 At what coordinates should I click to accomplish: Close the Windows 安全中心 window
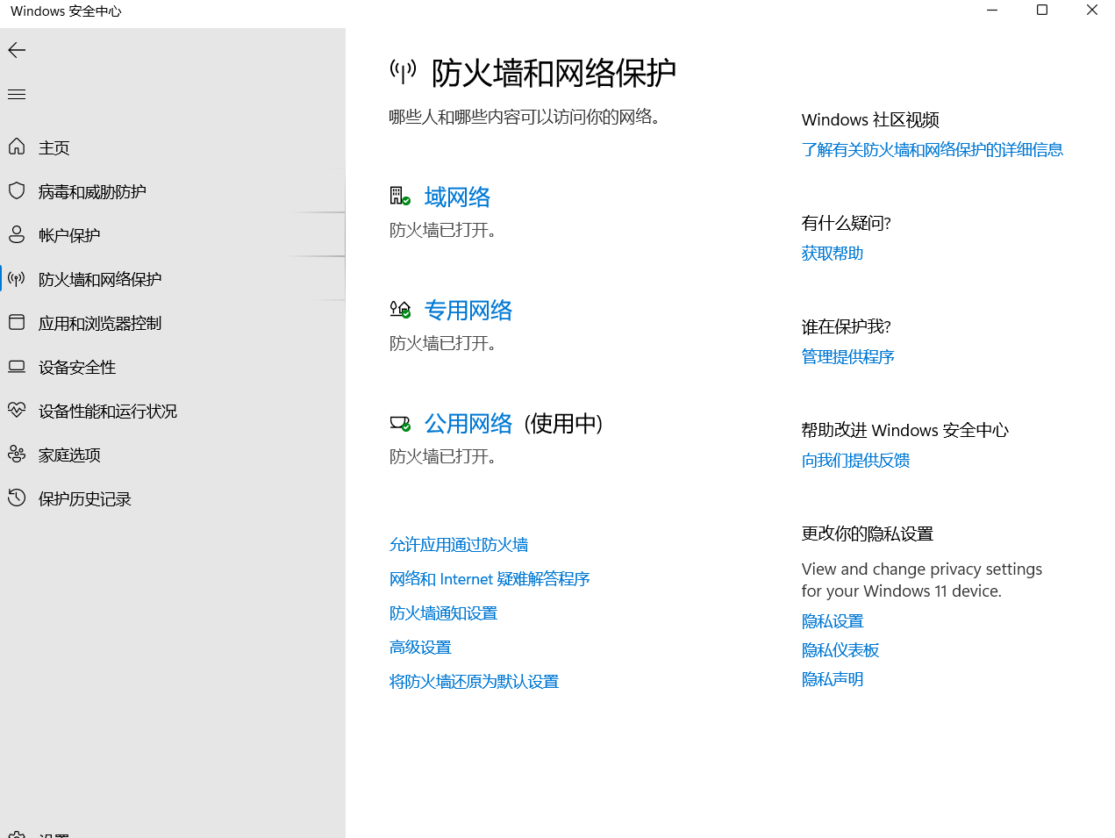(1091, 11)
